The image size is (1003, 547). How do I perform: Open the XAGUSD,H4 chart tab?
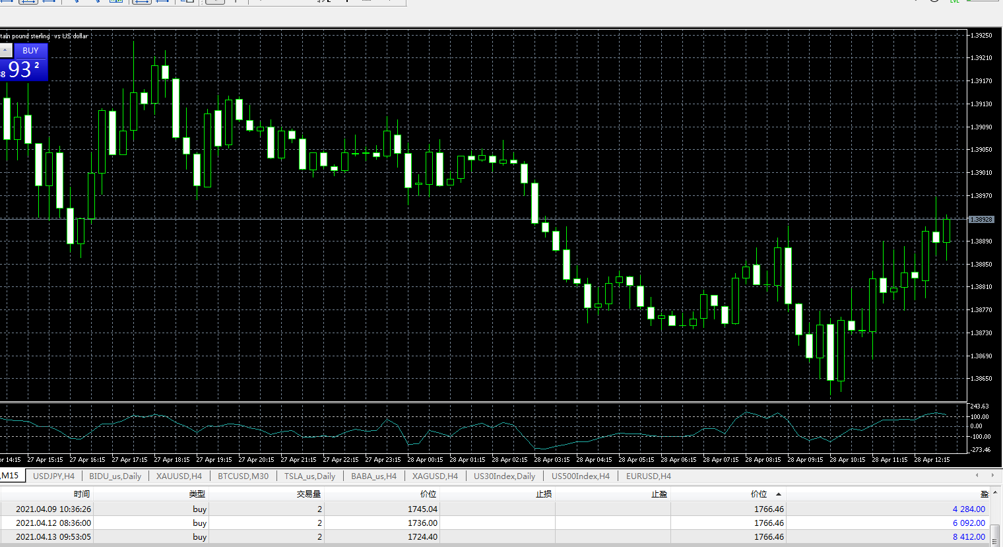tap(435, 476)
